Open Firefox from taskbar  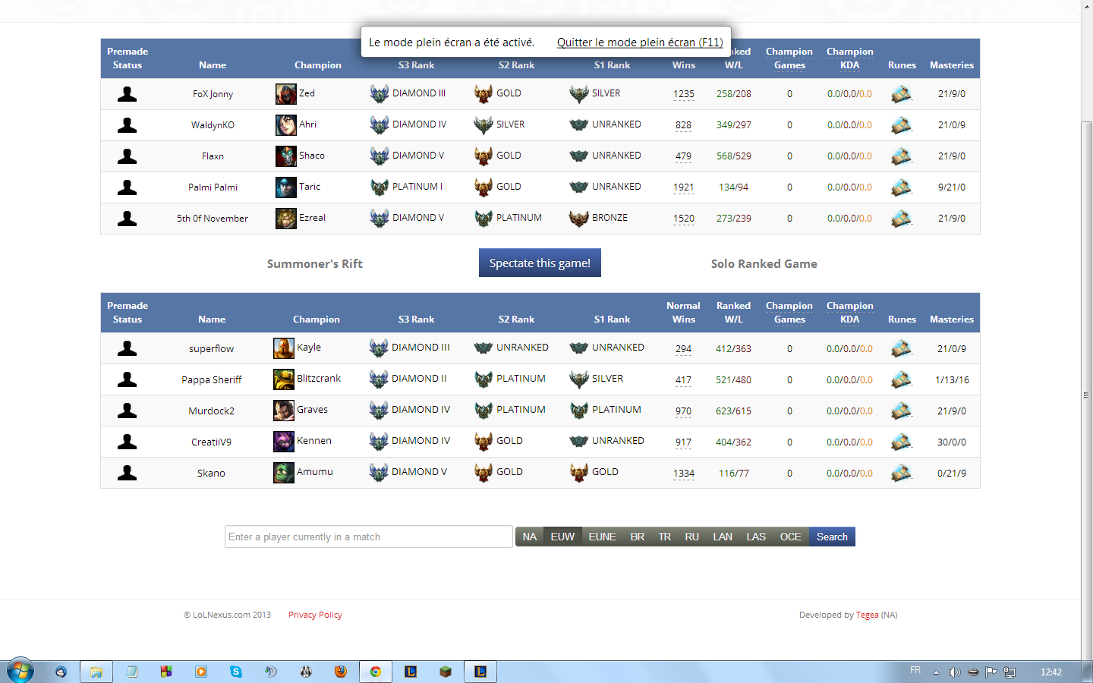click(341, 672)
